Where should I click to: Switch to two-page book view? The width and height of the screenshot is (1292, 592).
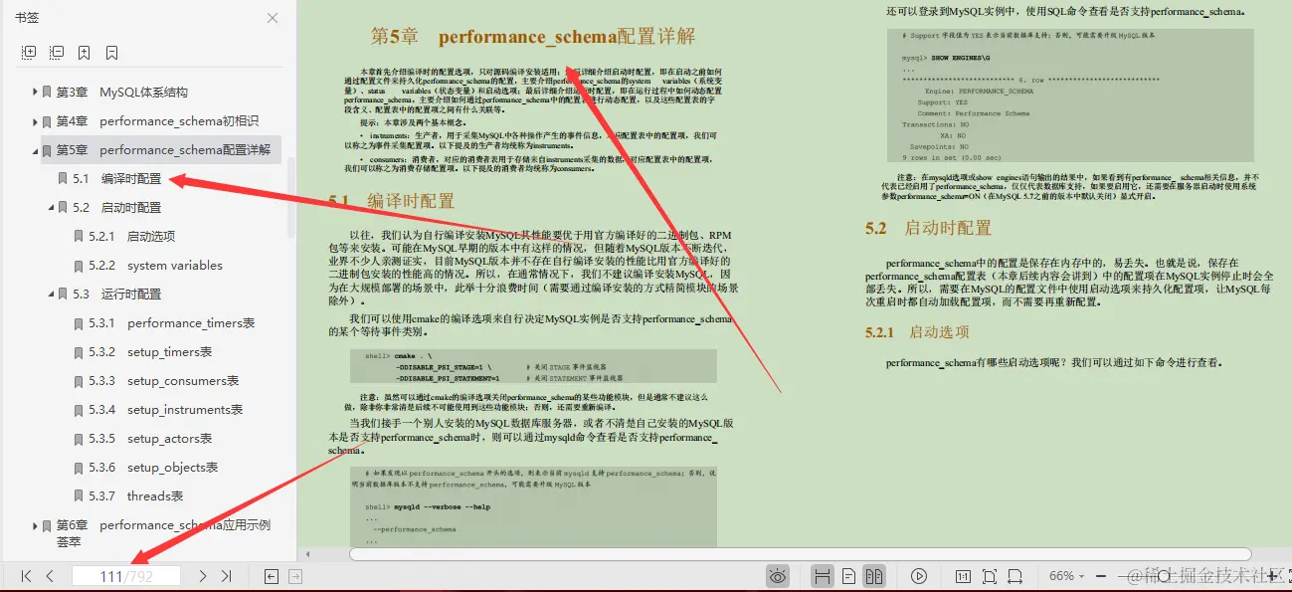pos(874,576)
